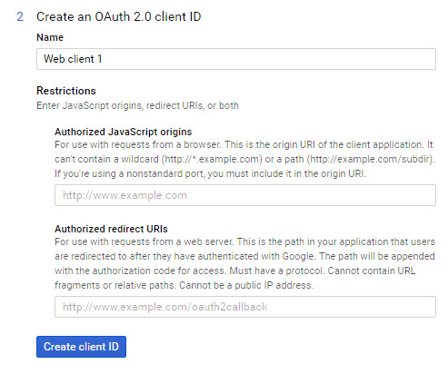Click the nonstandard port note sentence
The width and height of the screenshot is (448, 374).
(210, 173)
